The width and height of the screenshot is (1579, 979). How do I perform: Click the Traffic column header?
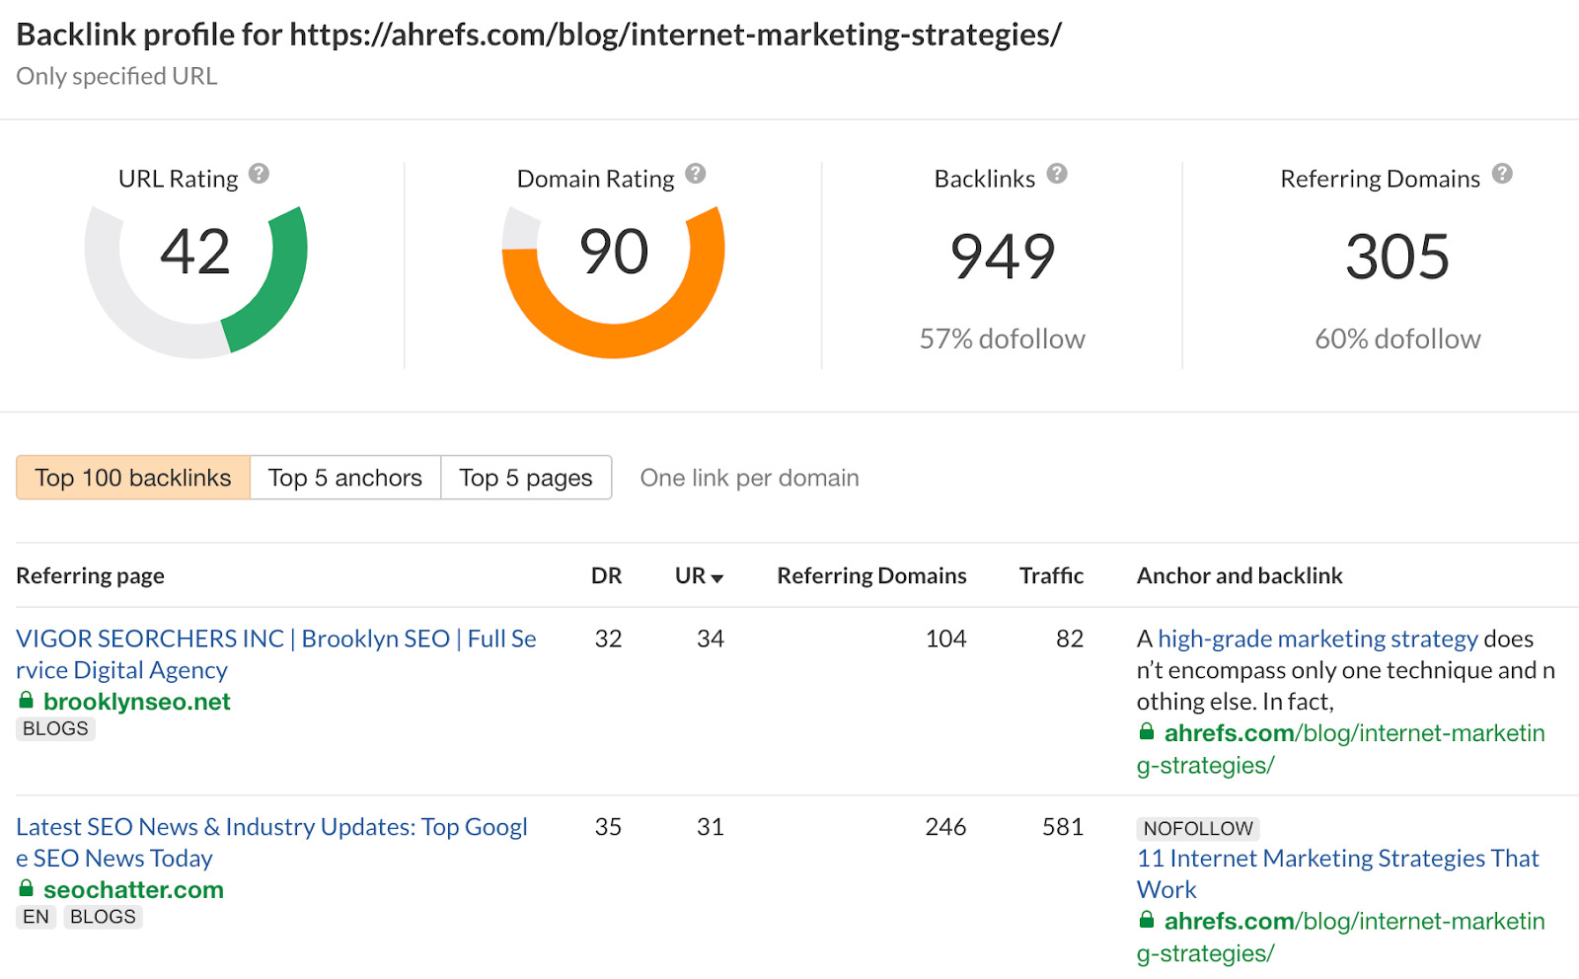(1052, 575)
